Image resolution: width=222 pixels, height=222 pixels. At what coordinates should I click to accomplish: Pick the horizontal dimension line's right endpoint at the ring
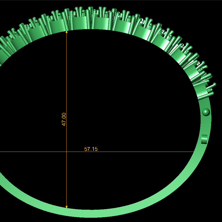tap(194, 152)
